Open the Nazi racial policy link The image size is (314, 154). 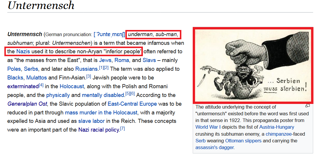tap(99, 130)
